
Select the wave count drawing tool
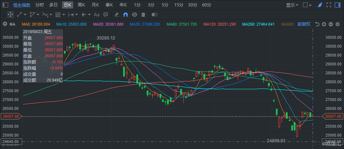[x=45, y=15]
